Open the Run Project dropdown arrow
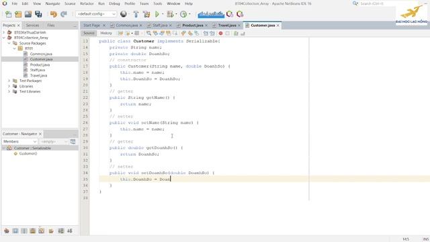 pyautogui.click(x=163, y=14)
